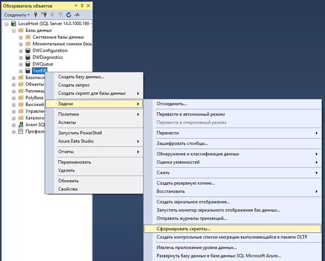This screenshot has height=261, width=325.
Task: Click the refresh icon in Object Explorer toolbar
Action: coord(68,15)
